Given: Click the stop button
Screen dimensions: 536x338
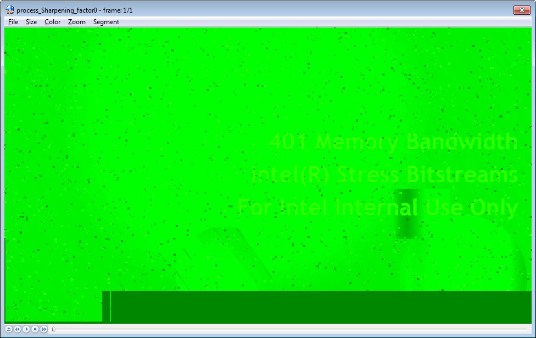Looking at the screenshot, I should click(x=35, y=329).
